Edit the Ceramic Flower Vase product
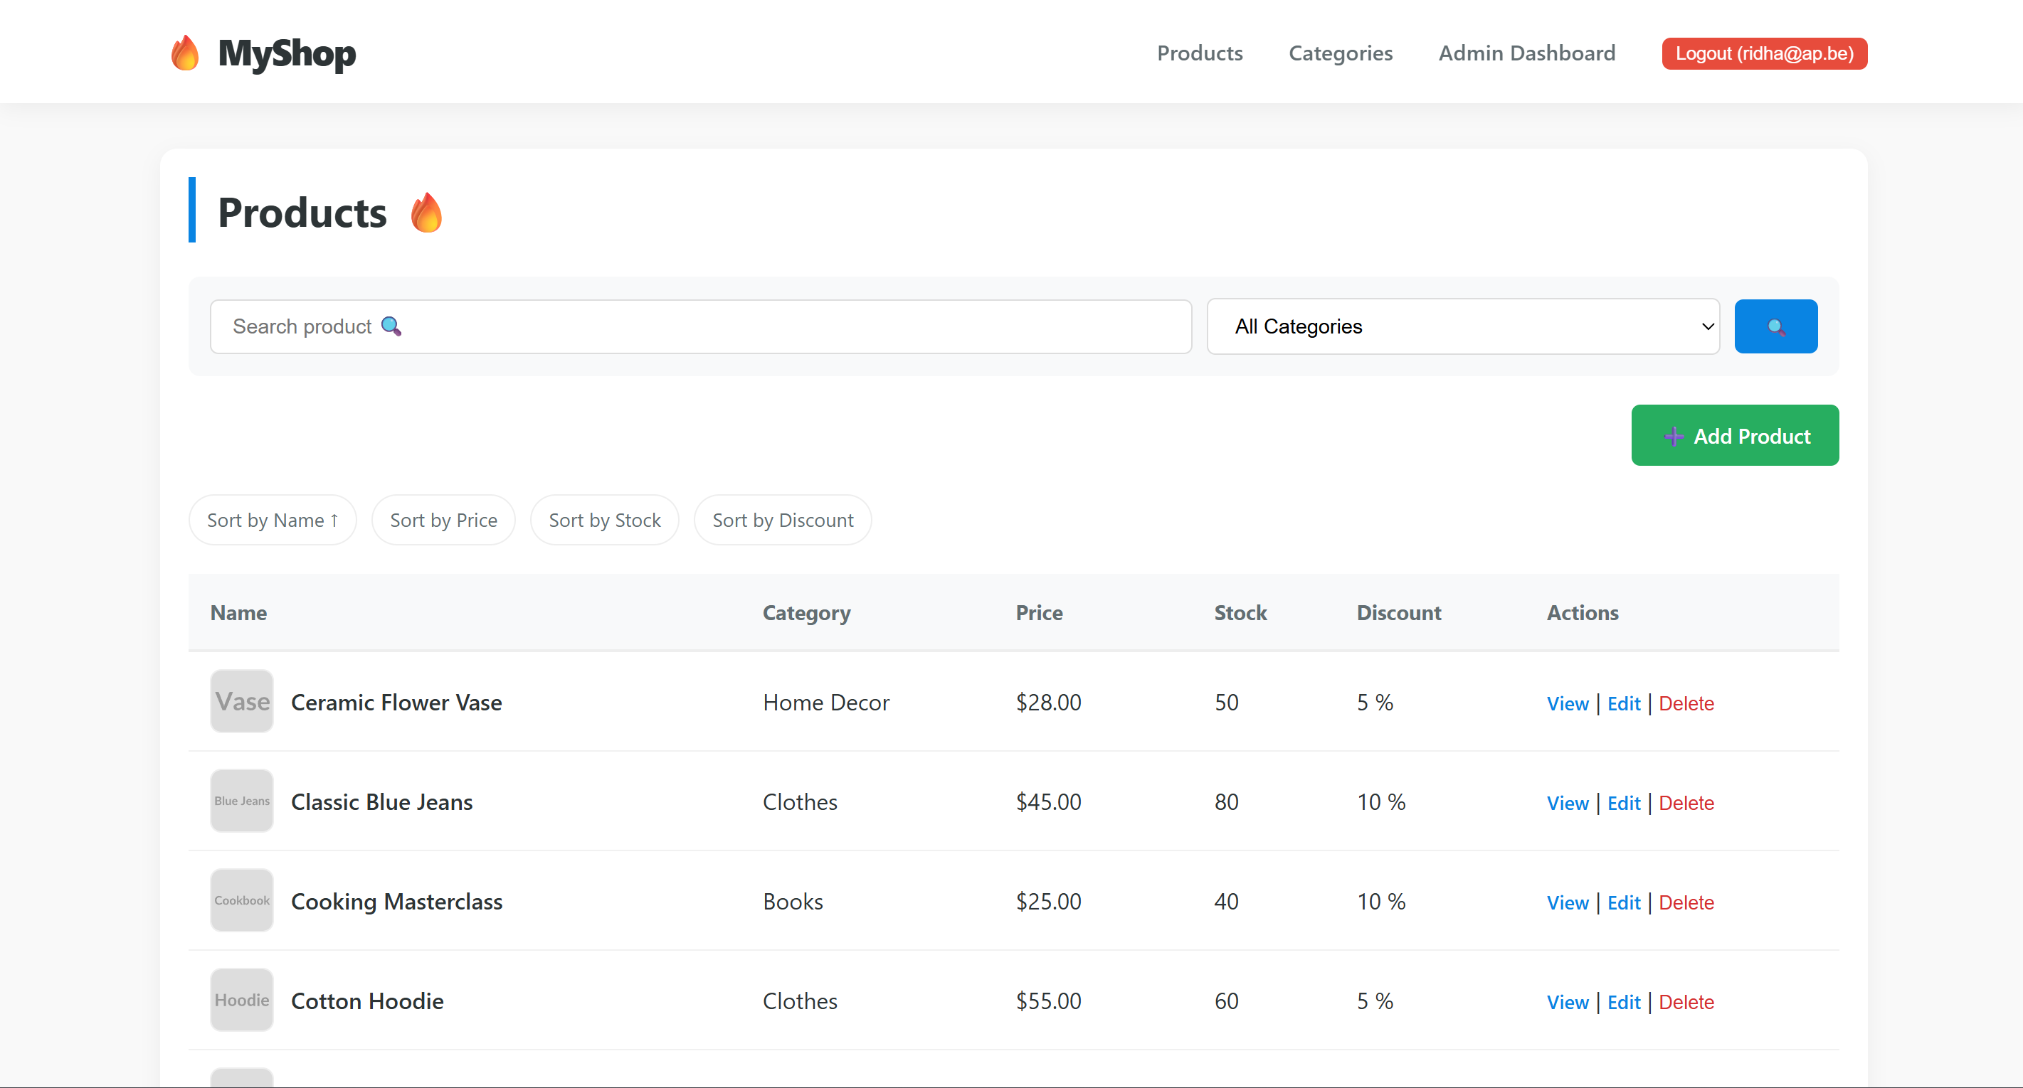 tap(1623, 703)
